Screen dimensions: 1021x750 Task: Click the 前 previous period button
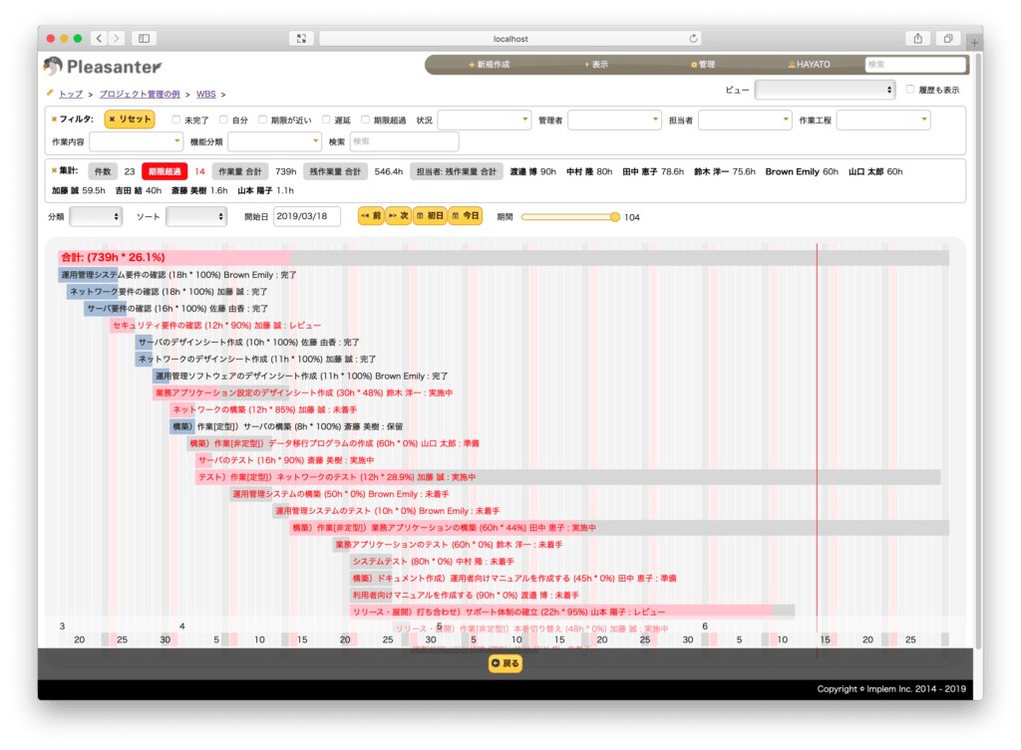click(x=371, y=215)
